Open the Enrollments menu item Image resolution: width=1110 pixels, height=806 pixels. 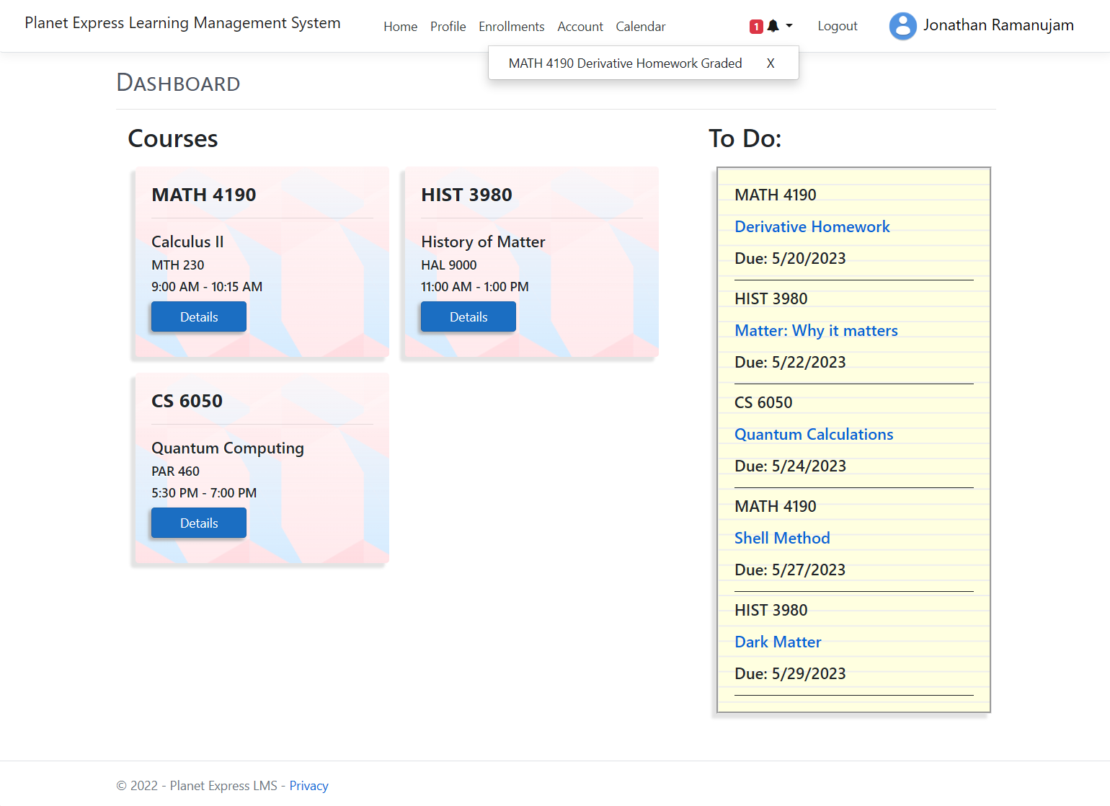coord(511,27)
